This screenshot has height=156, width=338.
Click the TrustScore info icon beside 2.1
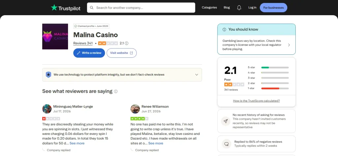[126, 43]
